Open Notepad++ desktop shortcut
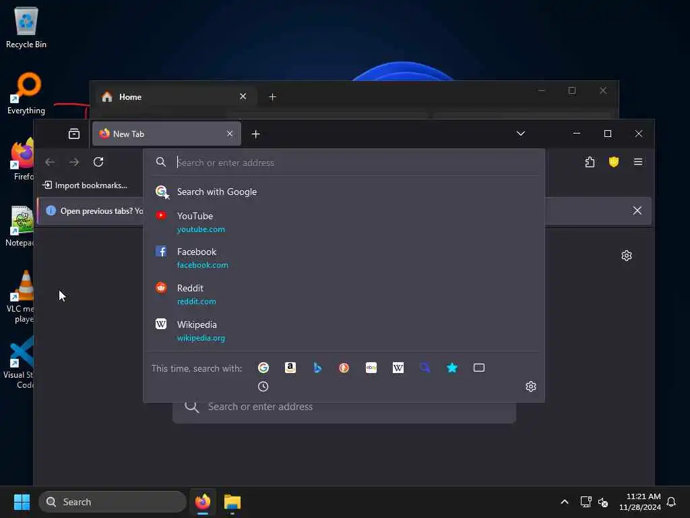Image resolution: width=690 pixels, height=518 pixels. [20, 226]
